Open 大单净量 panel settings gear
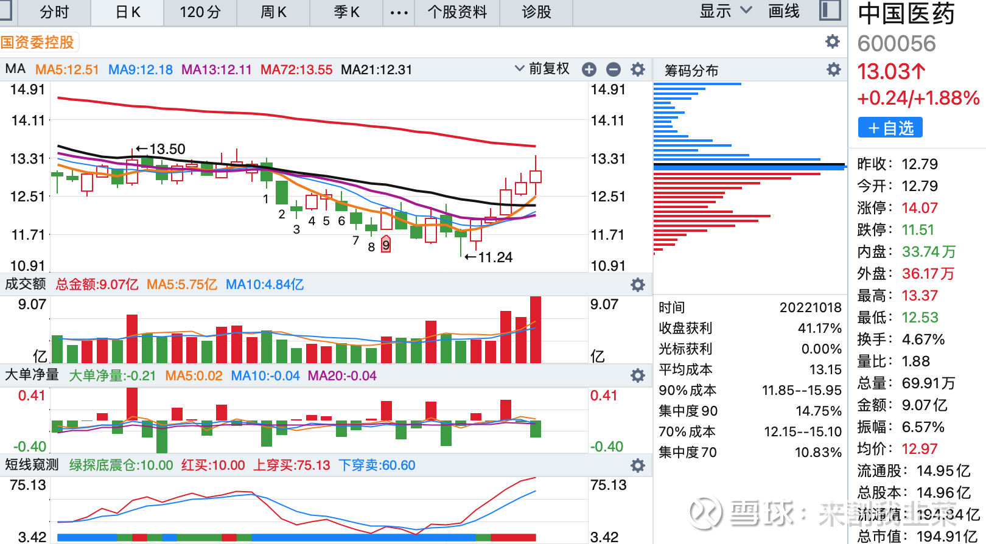 [637, 375]
